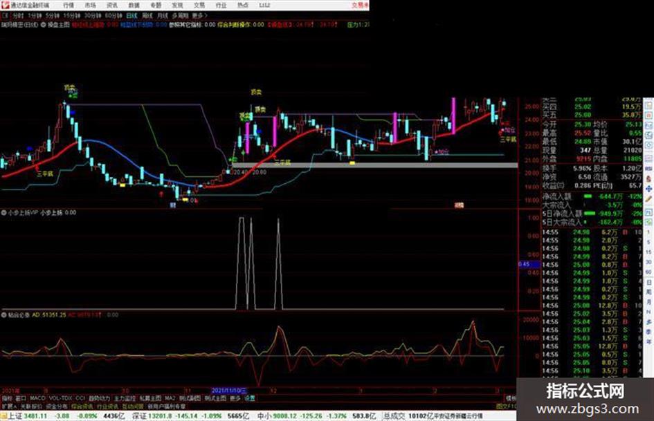
Task: Select the 日 shortcut in right sidebar
Action: 648,282
